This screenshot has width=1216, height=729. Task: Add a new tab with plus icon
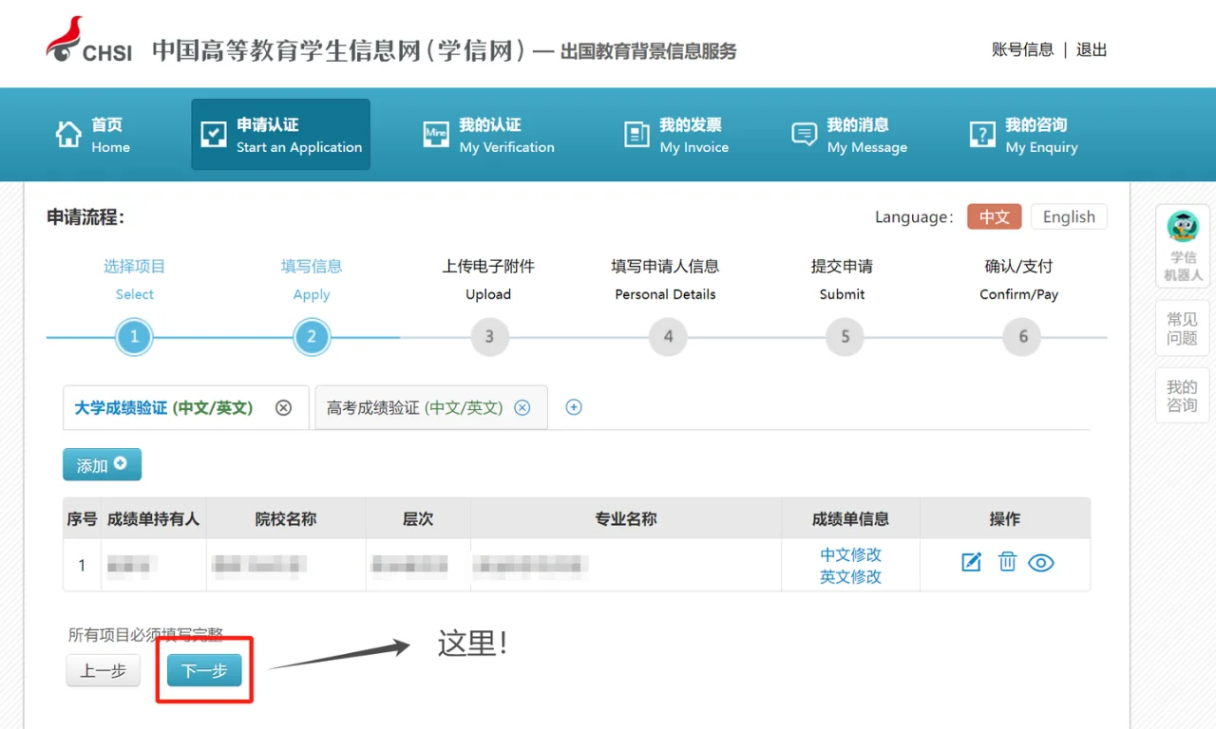pos(574,407)
